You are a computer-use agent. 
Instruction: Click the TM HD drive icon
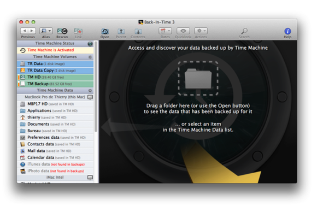click(22, 77)
